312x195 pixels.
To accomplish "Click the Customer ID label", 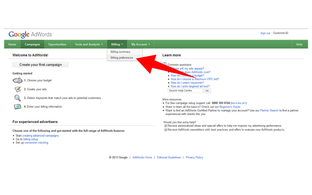I will 281,33.
